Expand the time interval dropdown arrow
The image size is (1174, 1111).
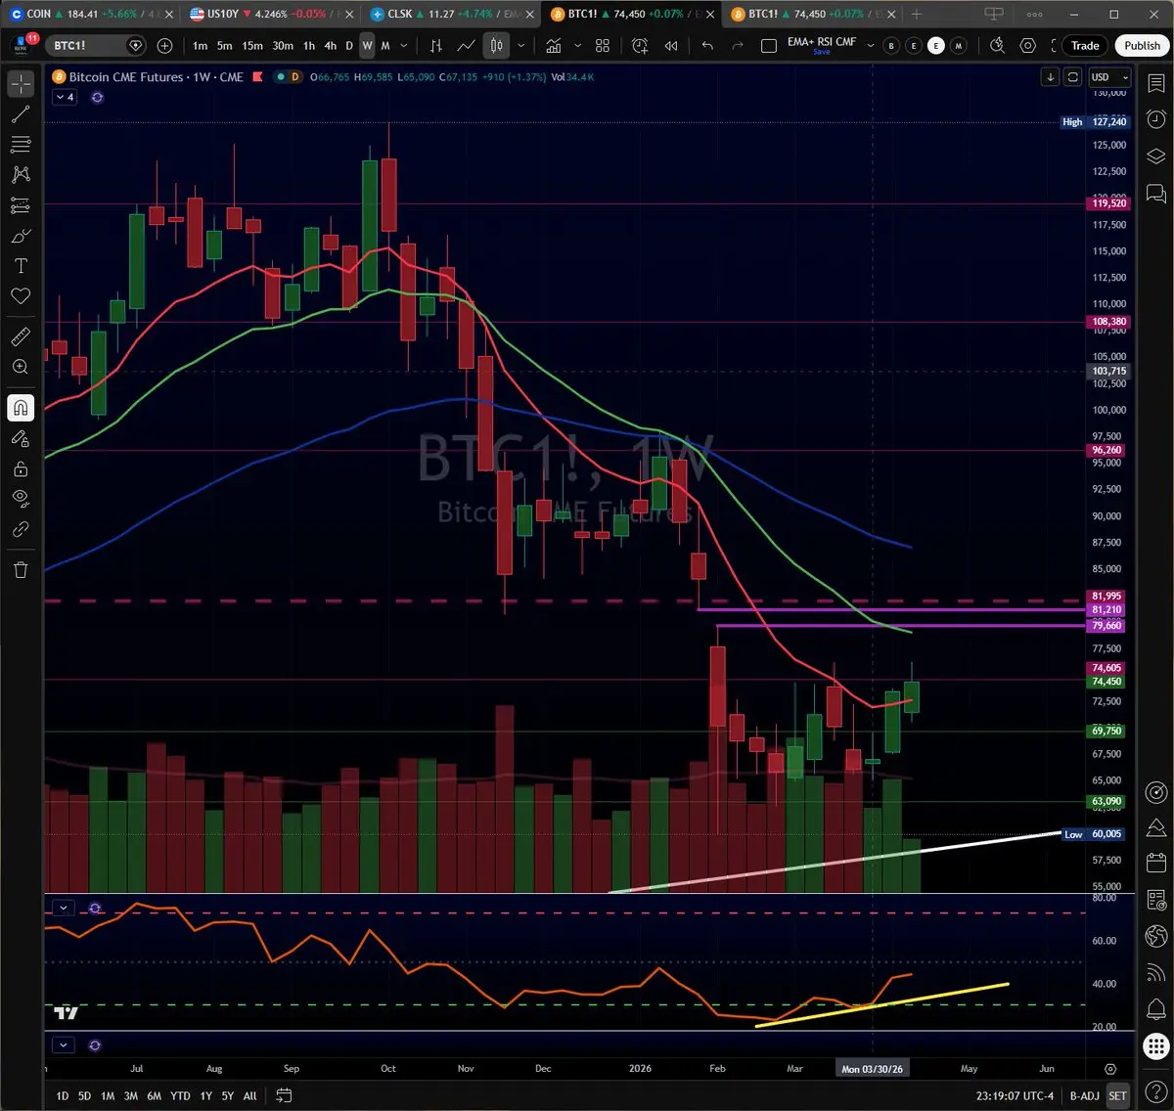click(x=404, y=46)
